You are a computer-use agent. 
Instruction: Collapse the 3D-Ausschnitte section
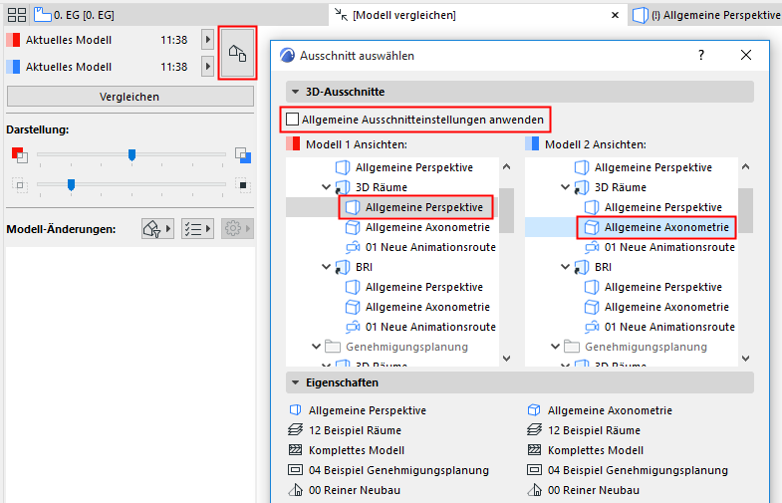point(295,92)
